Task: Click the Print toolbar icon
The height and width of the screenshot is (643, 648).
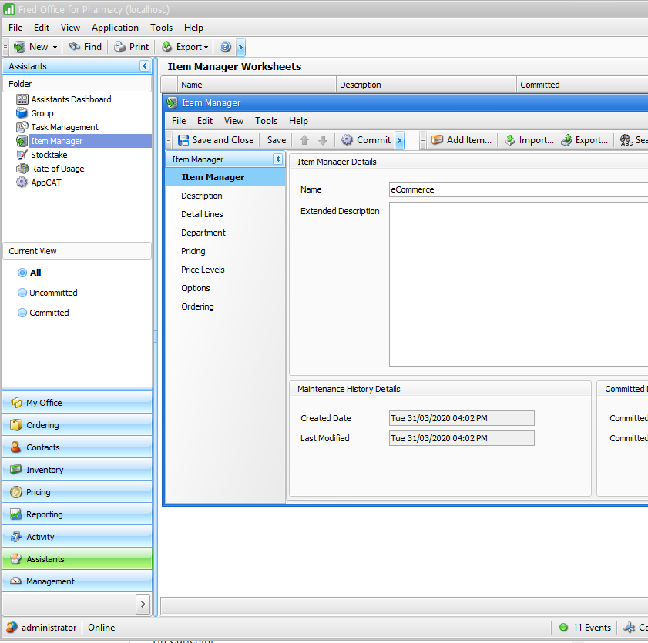Action: [x=120, y=47]
